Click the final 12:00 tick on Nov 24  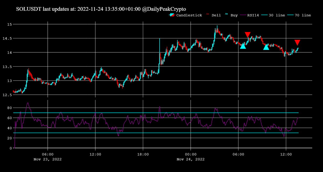(286, 155)
